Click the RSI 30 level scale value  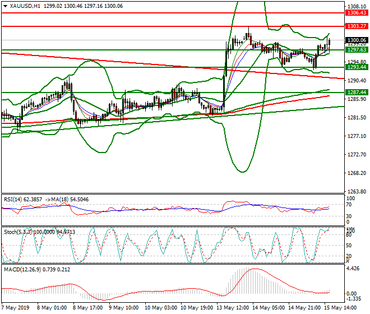[x=349, y=216]
